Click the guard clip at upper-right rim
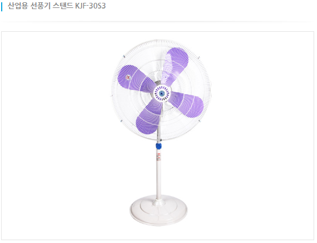The image size is (317, 243). pyautogui.click(x=198, y=57)
